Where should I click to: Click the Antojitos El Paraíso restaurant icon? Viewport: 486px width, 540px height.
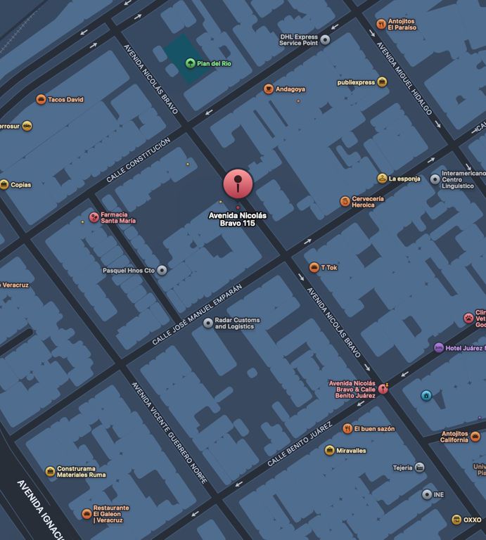point(381,24)
